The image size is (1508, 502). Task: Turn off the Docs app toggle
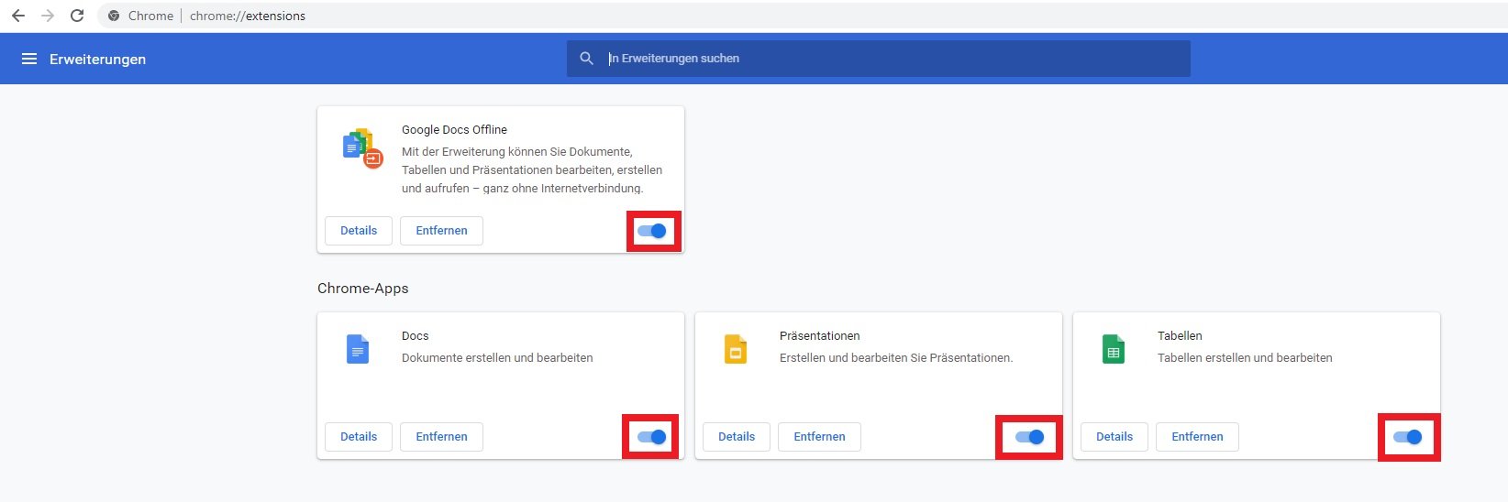point(652,437)
